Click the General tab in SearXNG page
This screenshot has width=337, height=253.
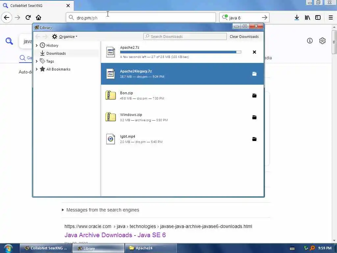(26, 58)
